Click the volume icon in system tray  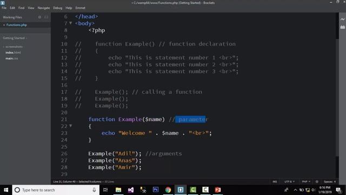point(313,190)
